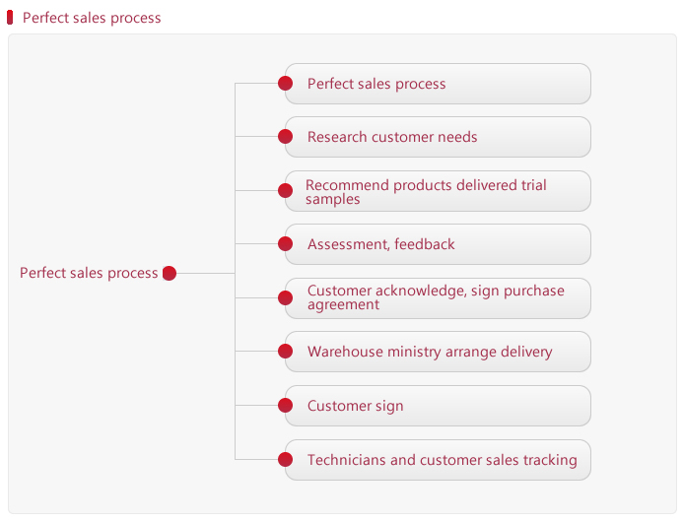Viewport: 683px width, 521px height.
Task: Click red dot next to root Perfect sales process label
Action: point(170,274)
